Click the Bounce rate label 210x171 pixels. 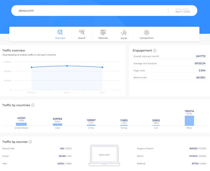140,77
